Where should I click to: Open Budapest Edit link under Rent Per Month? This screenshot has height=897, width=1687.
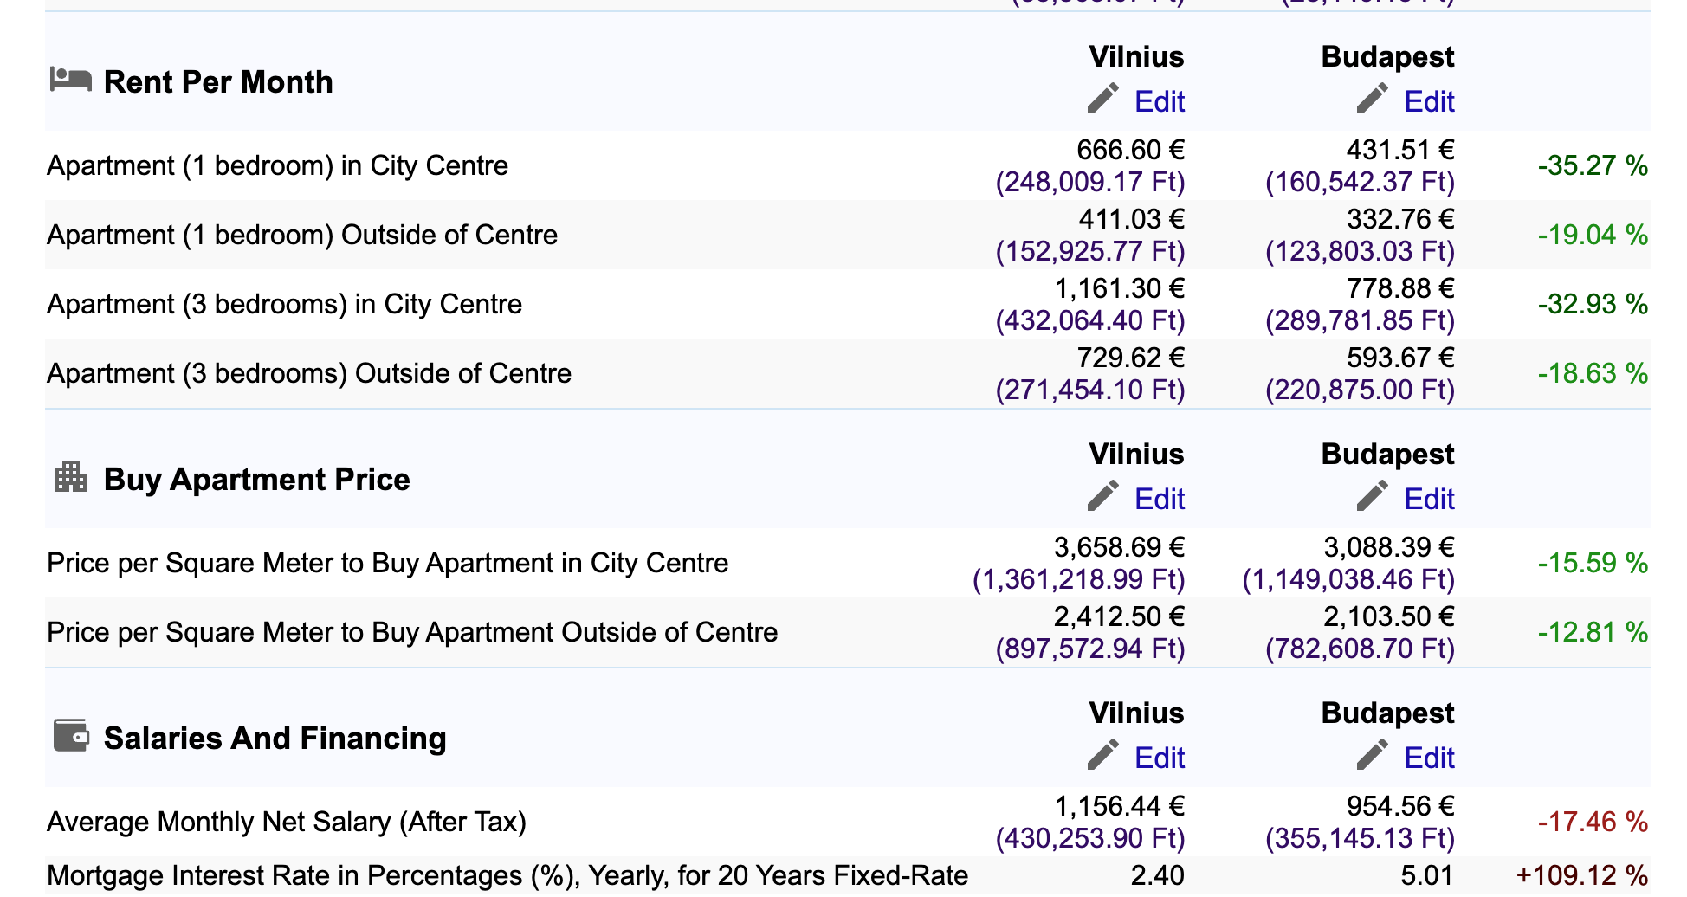[1429, 102]
